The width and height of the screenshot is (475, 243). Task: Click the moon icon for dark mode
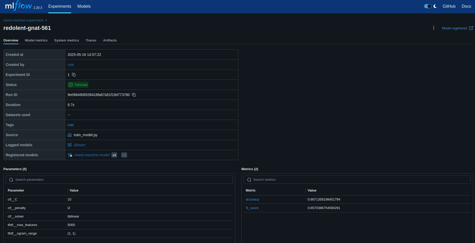[435, 6]
